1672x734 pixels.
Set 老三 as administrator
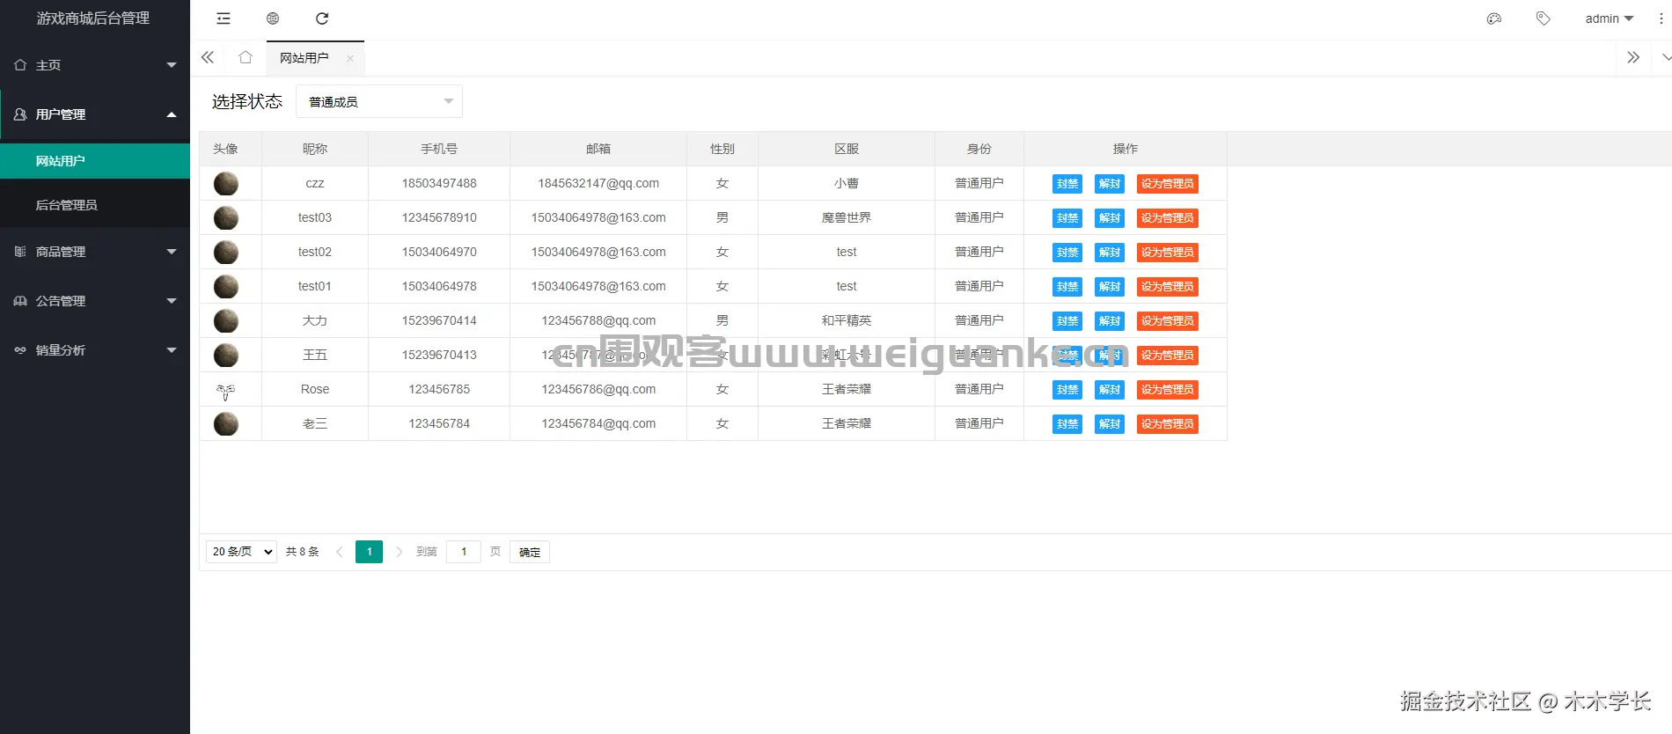[1168, 424]
